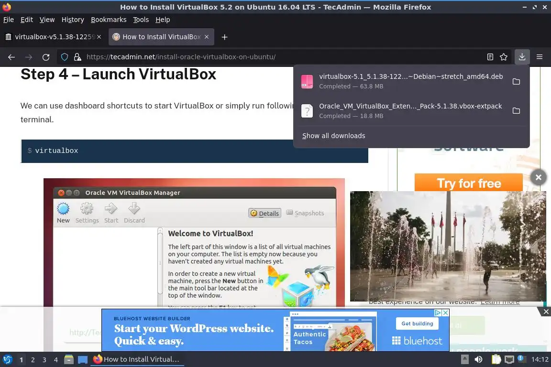The height and width of the screenshot is (367, 551).
Task: Show the .deb download in folder
Action: click(516, 82)
